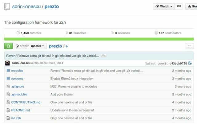Open the watchers count 170
197x124 pixels.
[179, 6]
